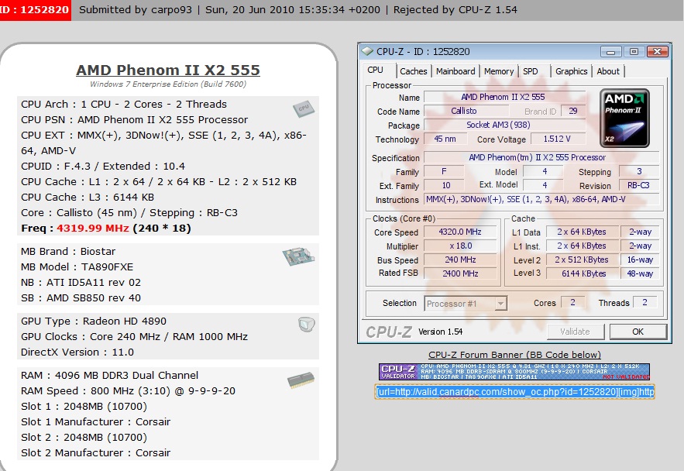Screen dimensions: 684x471
Task: Click the Core Speed value 4320.0 MHz
Action: pos(460,232)
